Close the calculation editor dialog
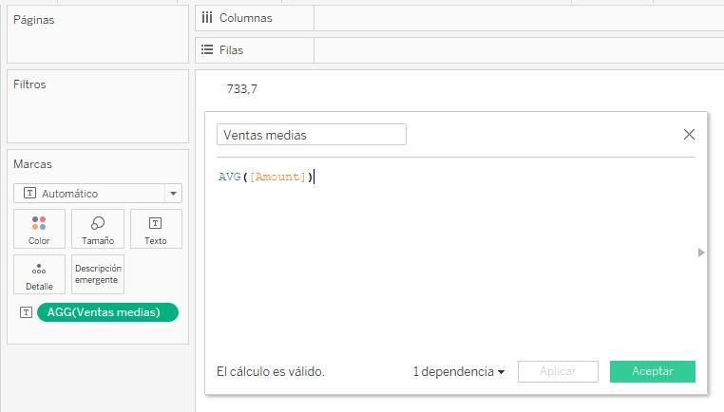 pyautogui.click(x=689, y=134)
